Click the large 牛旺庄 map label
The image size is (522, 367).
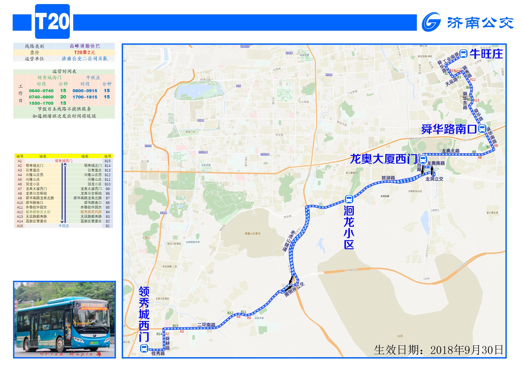tap(486, 54)
